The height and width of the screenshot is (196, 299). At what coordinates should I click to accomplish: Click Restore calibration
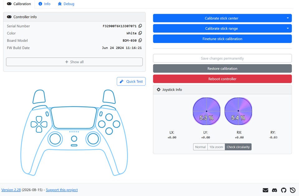tap(222, 68)
